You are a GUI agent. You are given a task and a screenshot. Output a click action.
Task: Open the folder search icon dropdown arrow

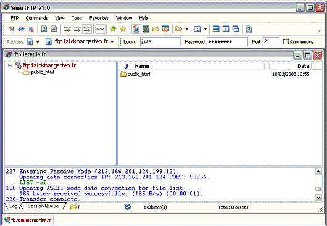pyautogui.click(x=187, y=29)
